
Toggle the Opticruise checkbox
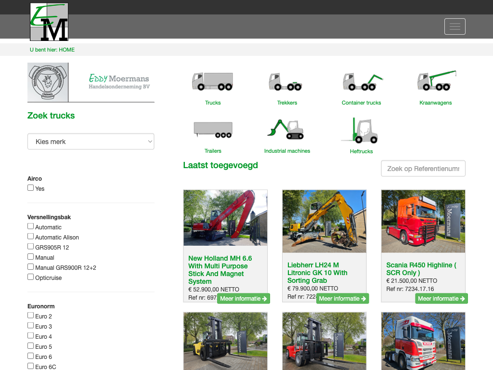(31, 277)
